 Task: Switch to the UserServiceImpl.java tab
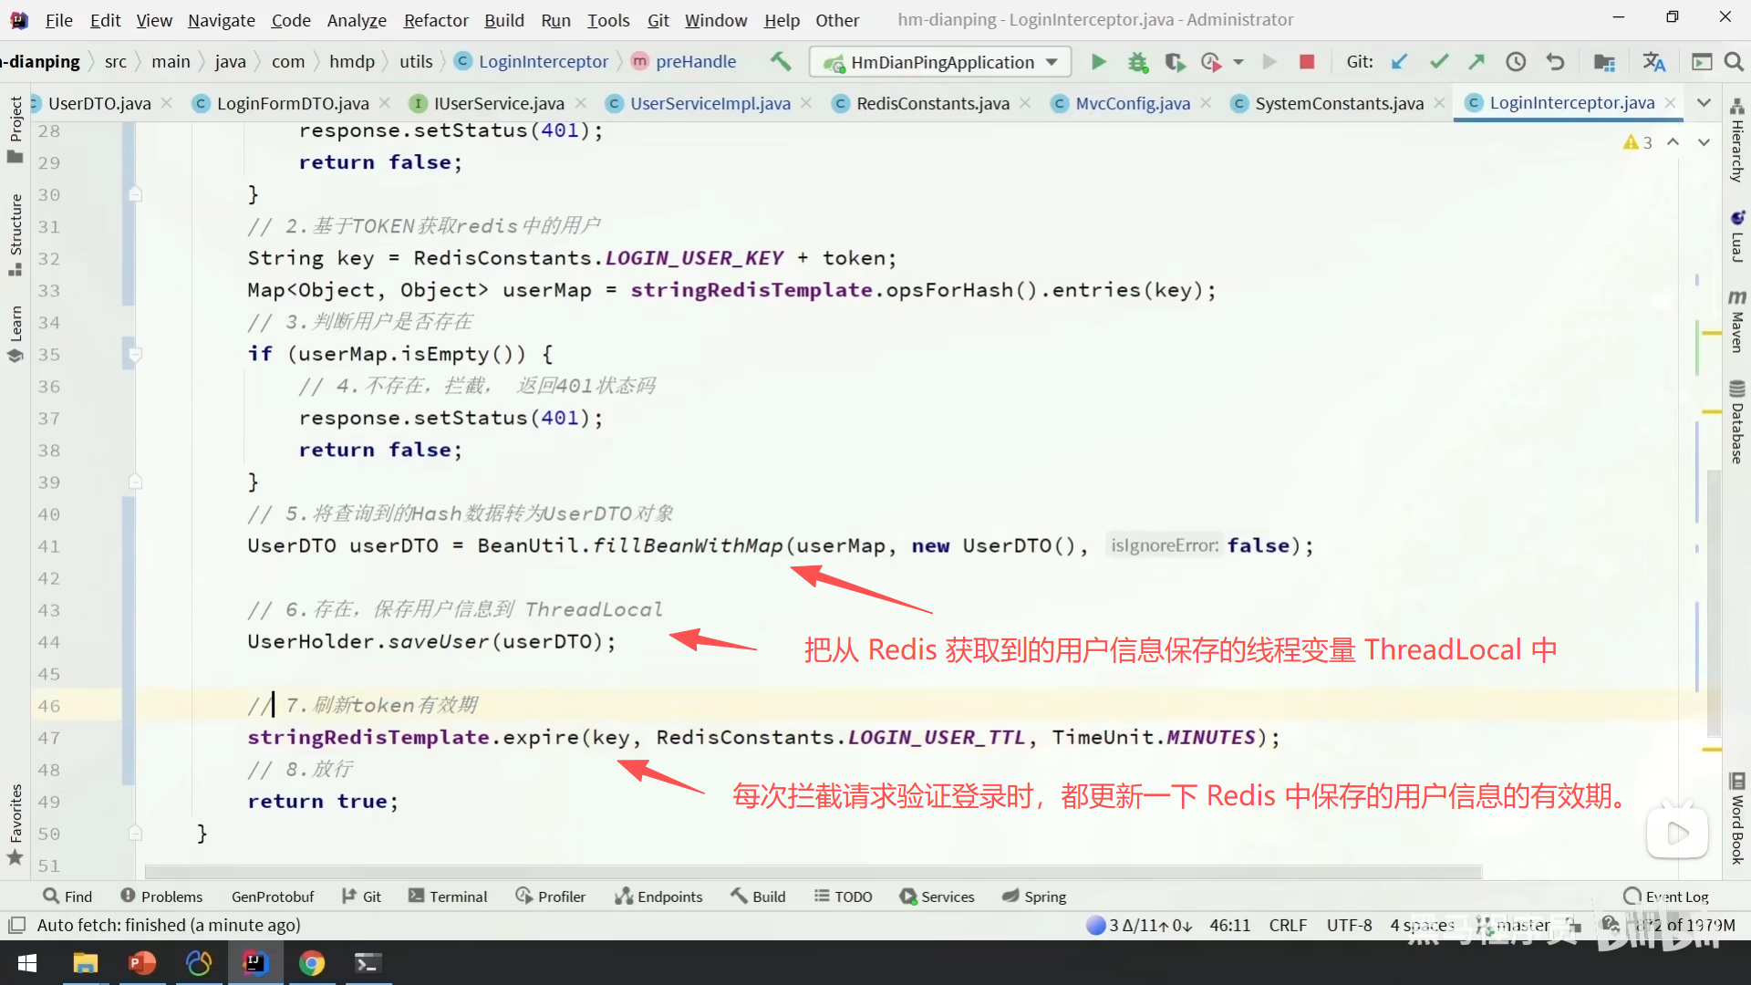coord(710,103)
